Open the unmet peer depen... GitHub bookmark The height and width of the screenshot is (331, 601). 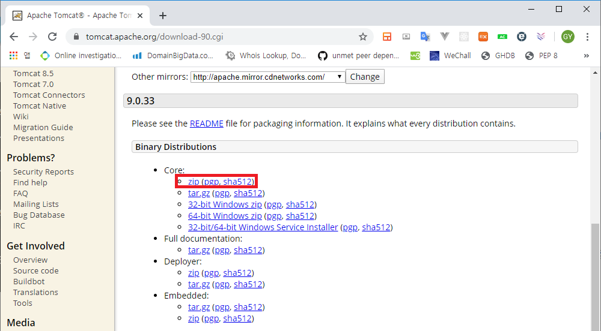(x=358, y=56)
